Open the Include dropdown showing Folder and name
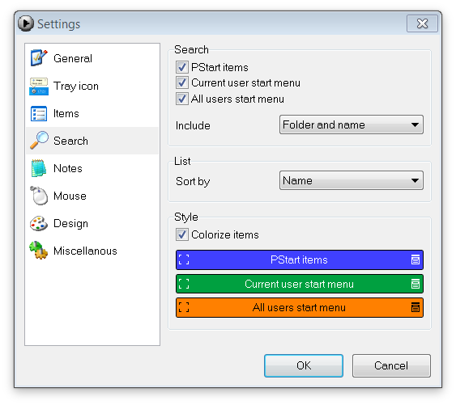 352,124
